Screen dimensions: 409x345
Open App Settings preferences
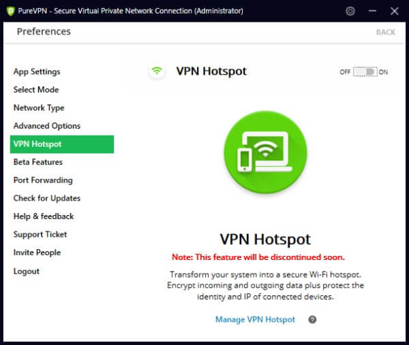37,71
